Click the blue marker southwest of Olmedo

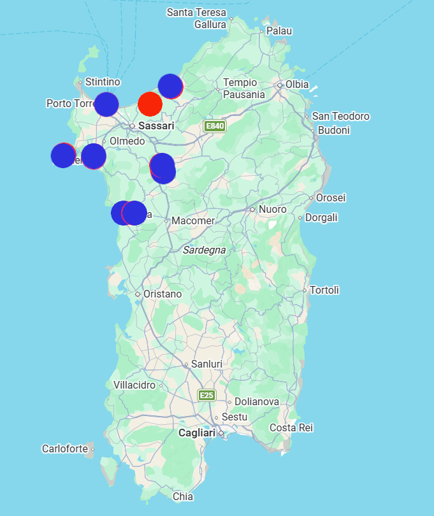click(x=94, y=156)
